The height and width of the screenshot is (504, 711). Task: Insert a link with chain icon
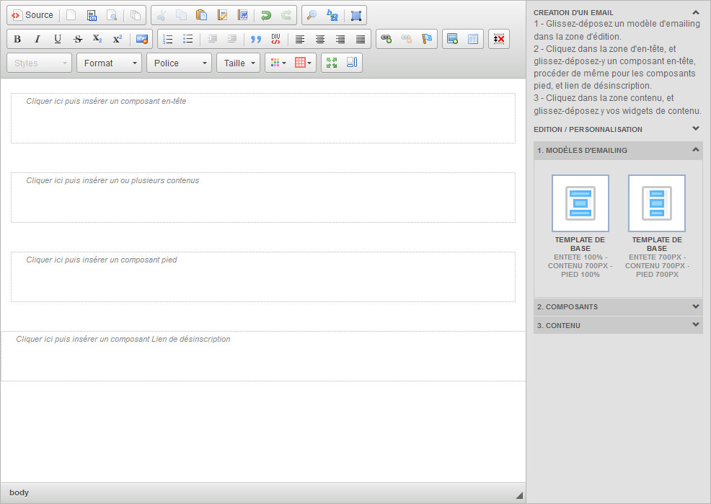[x=387, y=39]
